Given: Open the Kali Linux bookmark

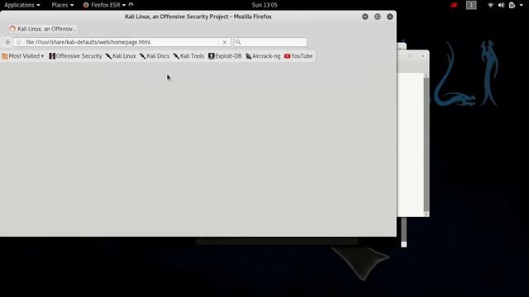Looking at the screenshot, I should point(121,56).
